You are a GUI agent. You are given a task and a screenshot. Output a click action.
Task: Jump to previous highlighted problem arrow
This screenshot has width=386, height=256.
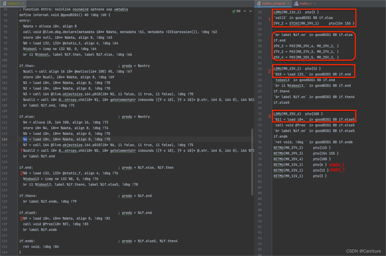[x=245, y=11]
